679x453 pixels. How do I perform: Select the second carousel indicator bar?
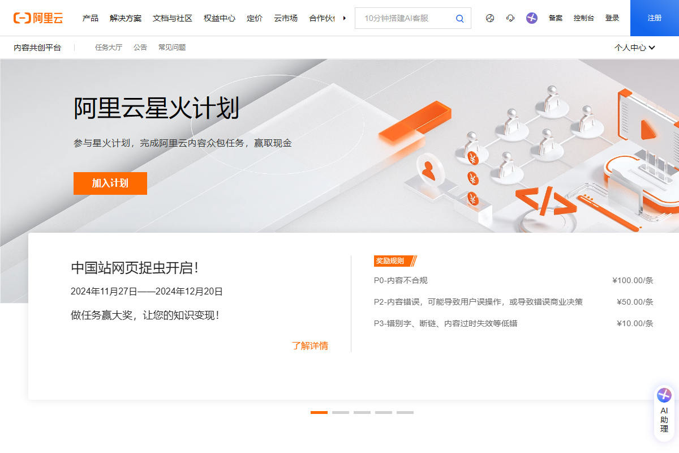point(341,412)
